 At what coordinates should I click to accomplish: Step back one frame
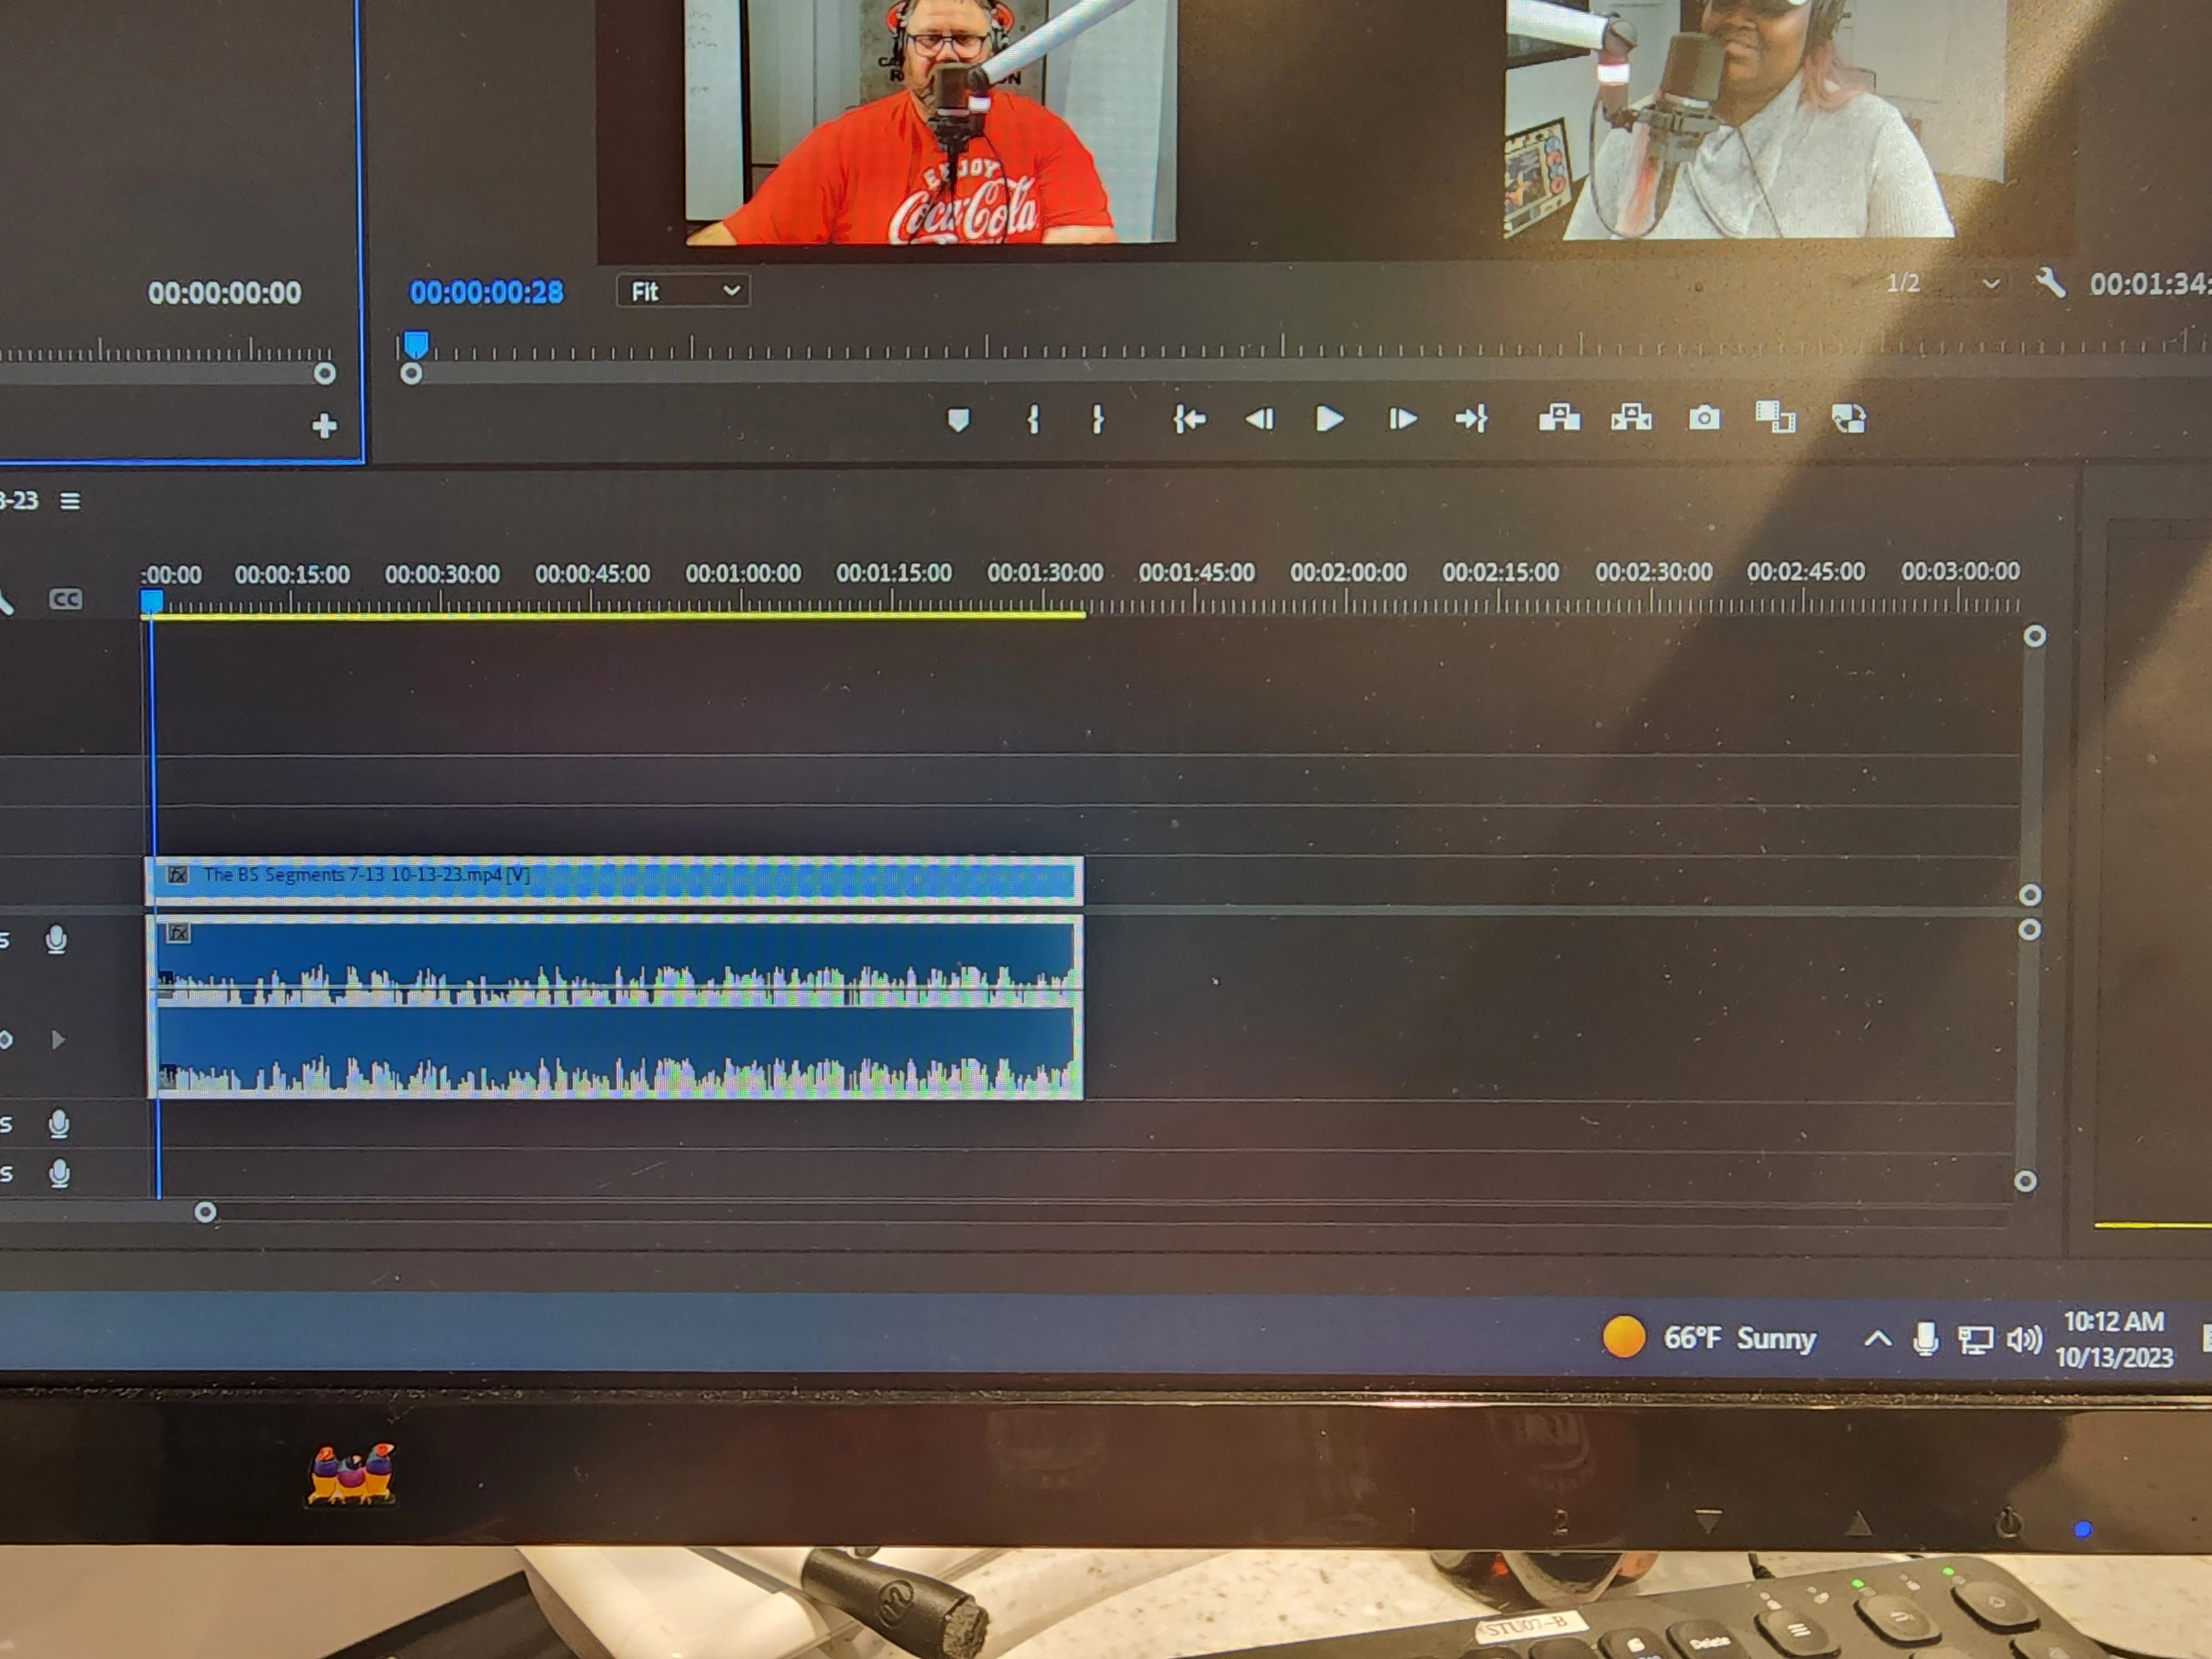[1260, 419]
